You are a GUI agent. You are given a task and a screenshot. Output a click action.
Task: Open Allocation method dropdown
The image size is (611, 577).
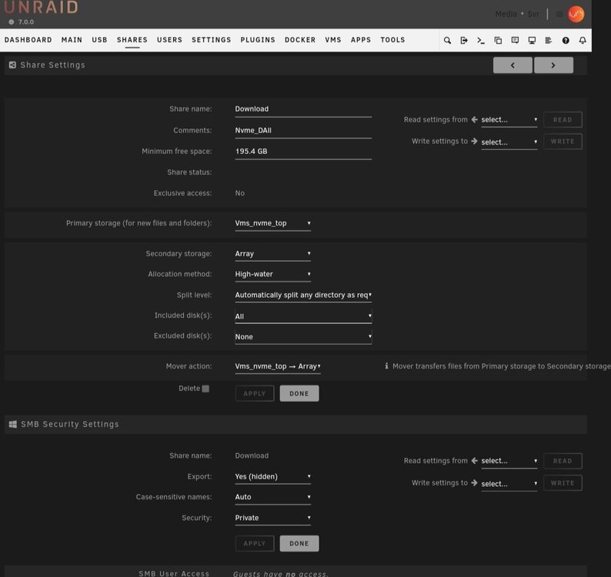click(x=272, y=275)
